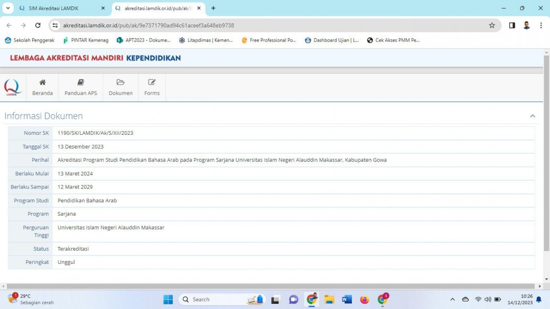Open the tab search dropdown
Viewport: 550px width, 309px height.
(7, 8)
